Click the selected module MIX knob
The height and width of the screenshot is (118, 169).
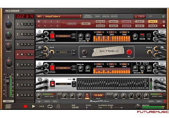139,95
